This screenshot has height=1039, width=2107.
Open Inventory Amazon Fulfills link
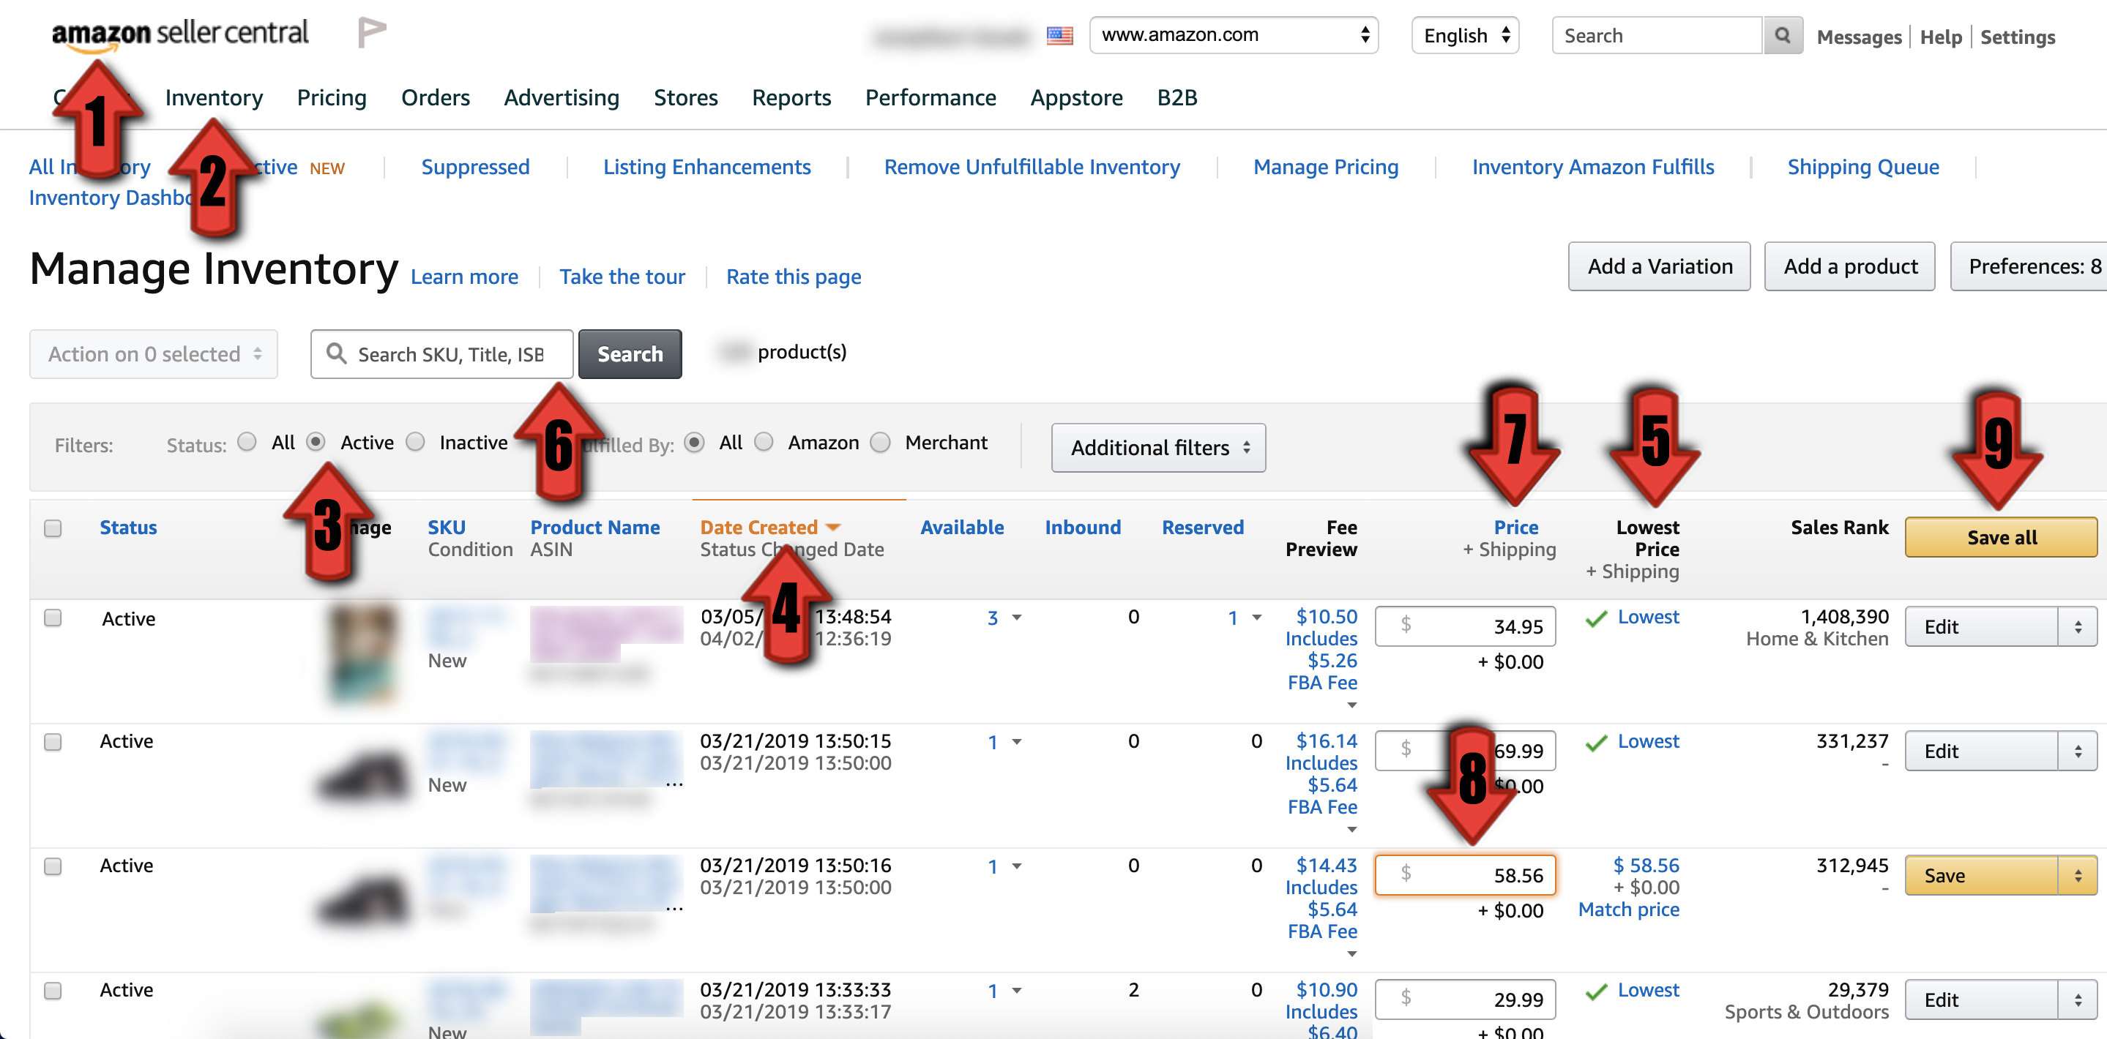point(1592,167)
